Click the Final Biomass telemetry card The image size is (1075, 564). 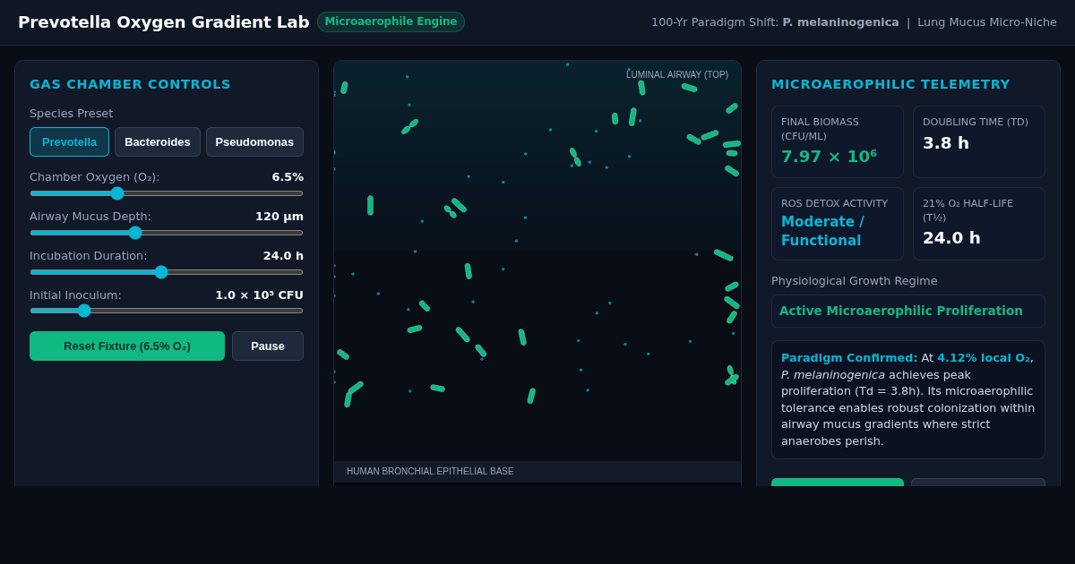coord(838,141)
